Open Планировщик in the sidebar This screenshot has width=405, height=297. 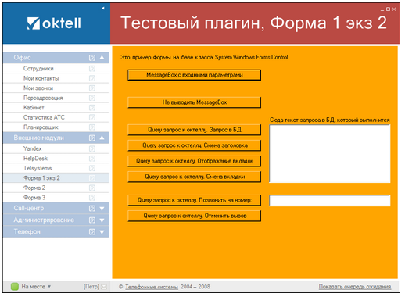56,127
